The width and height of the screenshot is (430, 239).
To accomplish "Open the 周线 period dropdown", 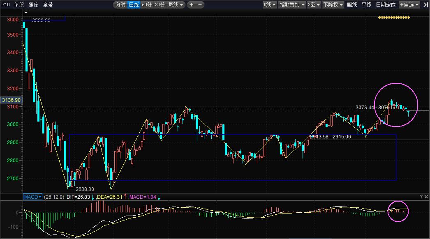I will tap(176, 5).
